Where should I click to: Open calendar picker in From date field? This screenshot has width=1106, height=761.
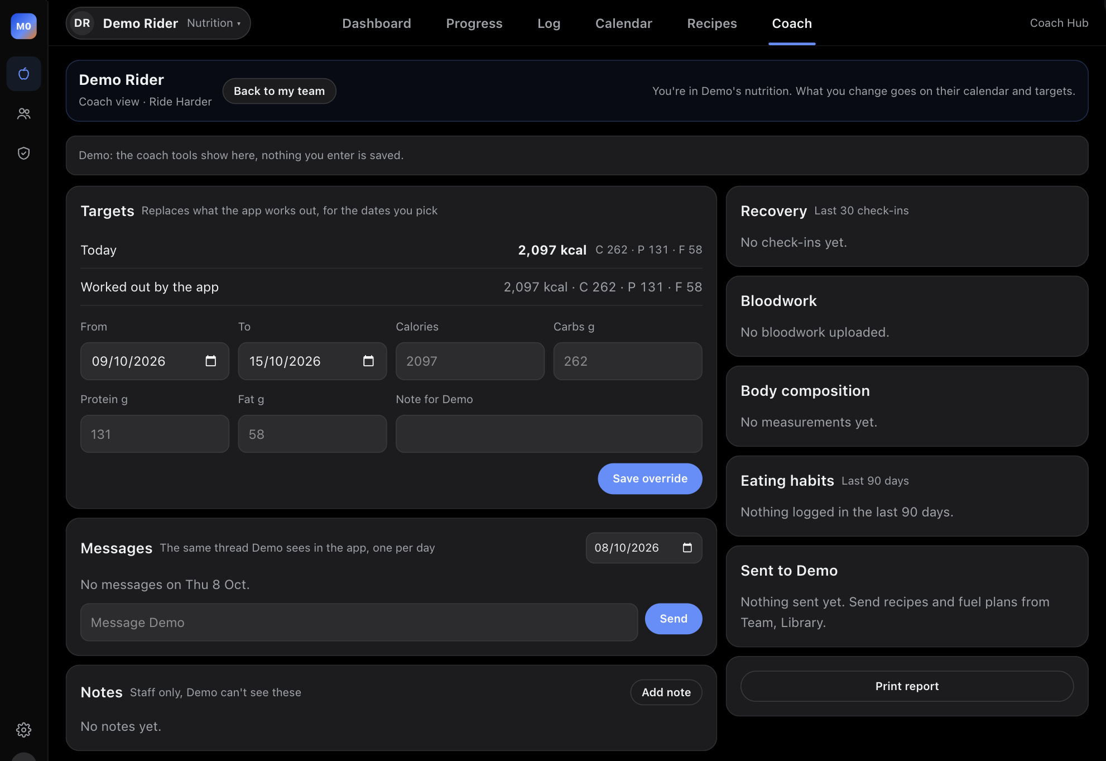[x=210, y=361]
